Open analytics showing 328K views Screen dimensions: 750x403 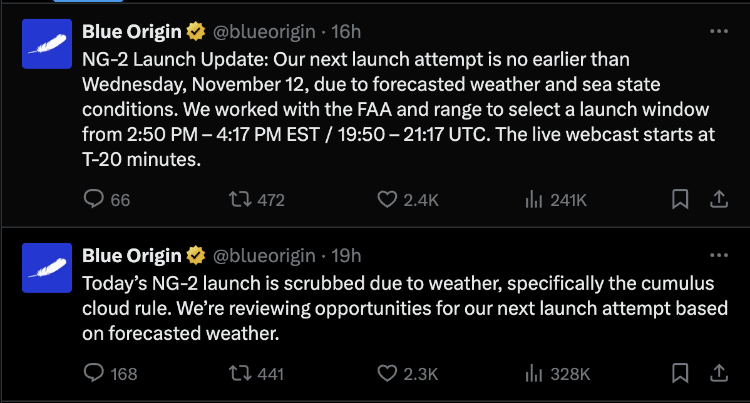pyautogui.click(x=534, y=373)
